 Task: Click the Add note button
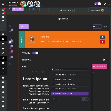tap(24, 27)
